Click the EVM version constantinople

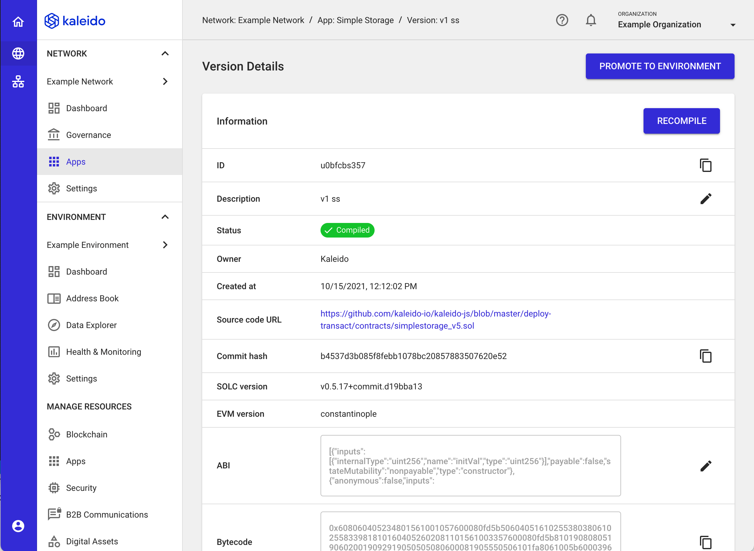pyautogui.click(x=348, y=414)
